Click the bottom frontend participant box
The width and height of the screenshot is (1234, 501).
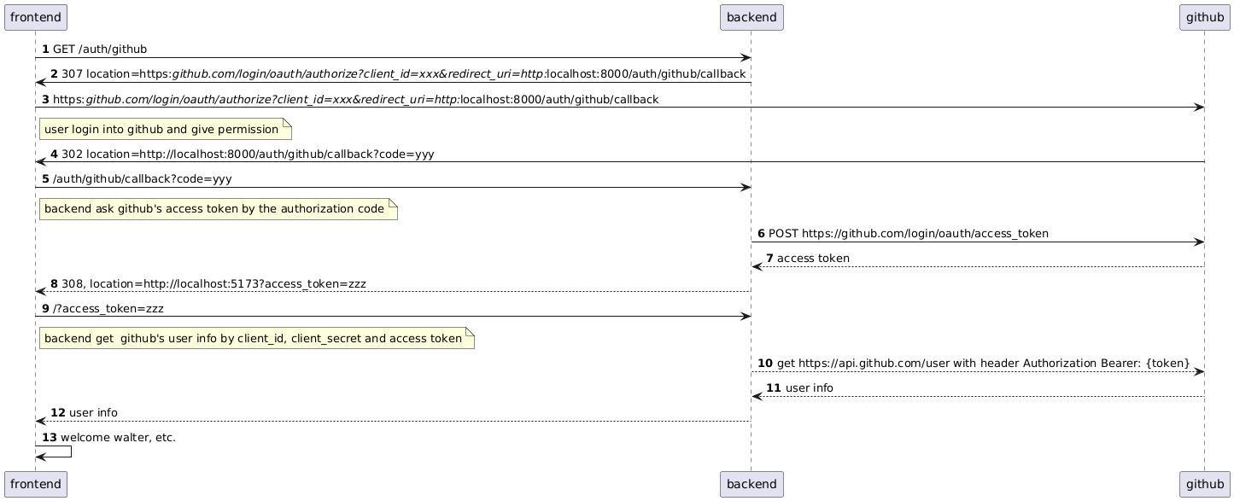(36, 484)
